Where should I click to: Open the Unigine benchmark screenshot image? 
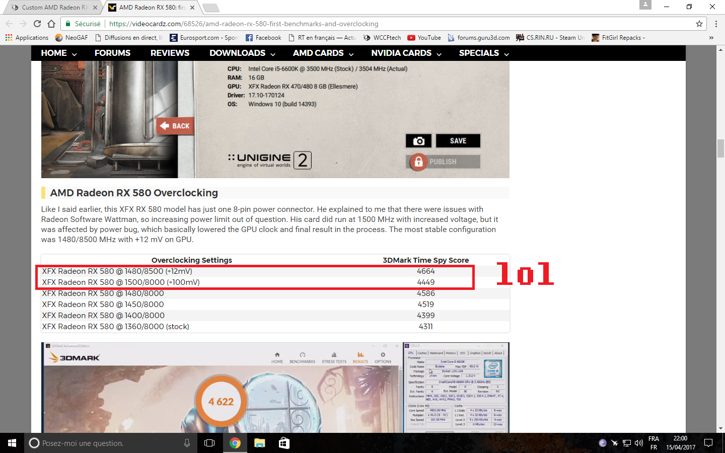tap(275, 119)
